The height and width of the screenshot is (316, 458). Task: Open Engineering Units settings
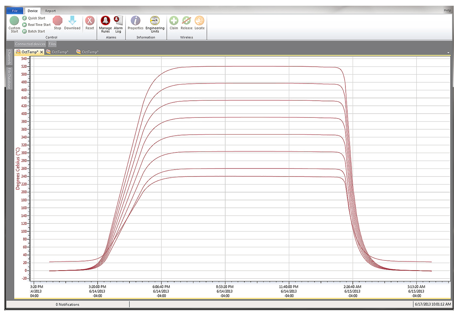click(x=155, y=23)
